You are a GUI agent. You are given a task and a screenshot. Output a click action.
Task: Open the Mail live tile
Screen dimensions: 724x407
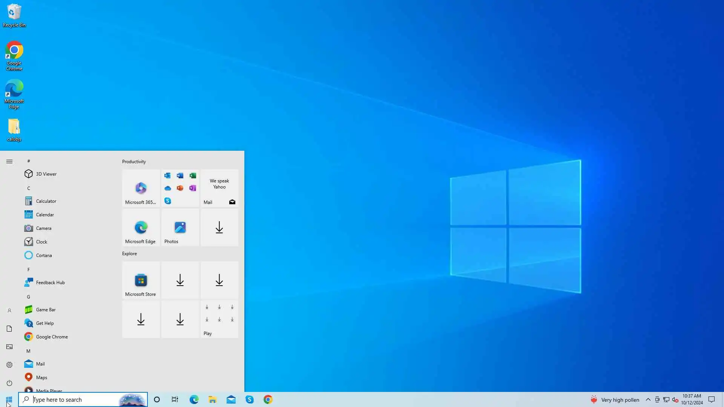(219, 188)
